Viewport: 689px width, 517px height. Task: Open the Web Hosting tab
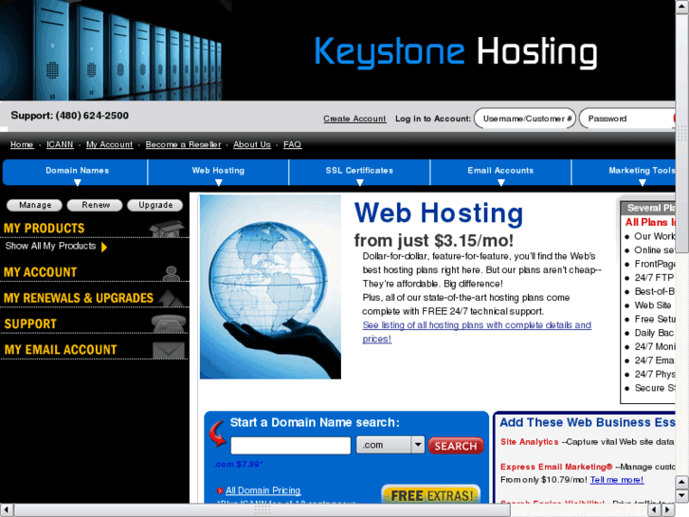click(x=218, y=172)
